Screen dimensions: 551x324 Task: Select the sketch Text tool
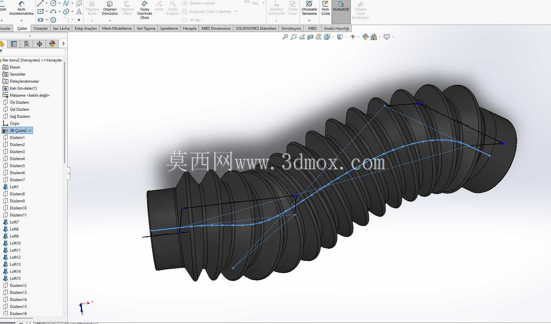[x=79, y=12]
